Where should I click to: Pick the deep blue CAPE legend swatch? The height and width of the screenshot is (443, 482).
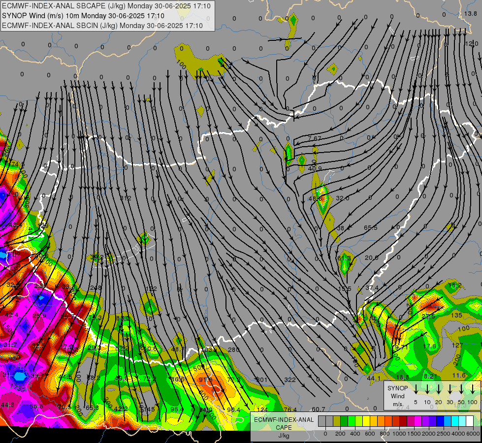point(440,421)
